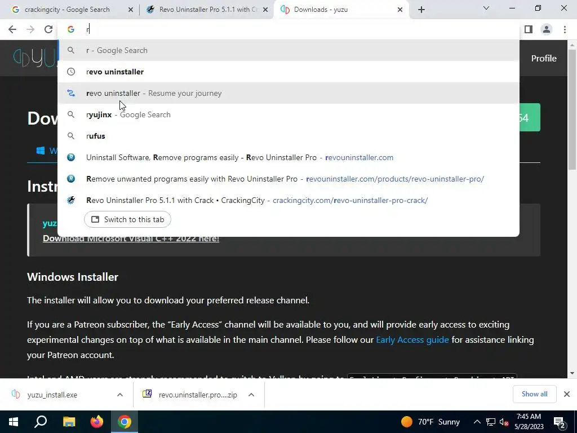Screen dimensions: 577x433
Task: Open Download Microsoft Visual C++ 2022 link
Action: pyautogui.click(x=131, y=238)
